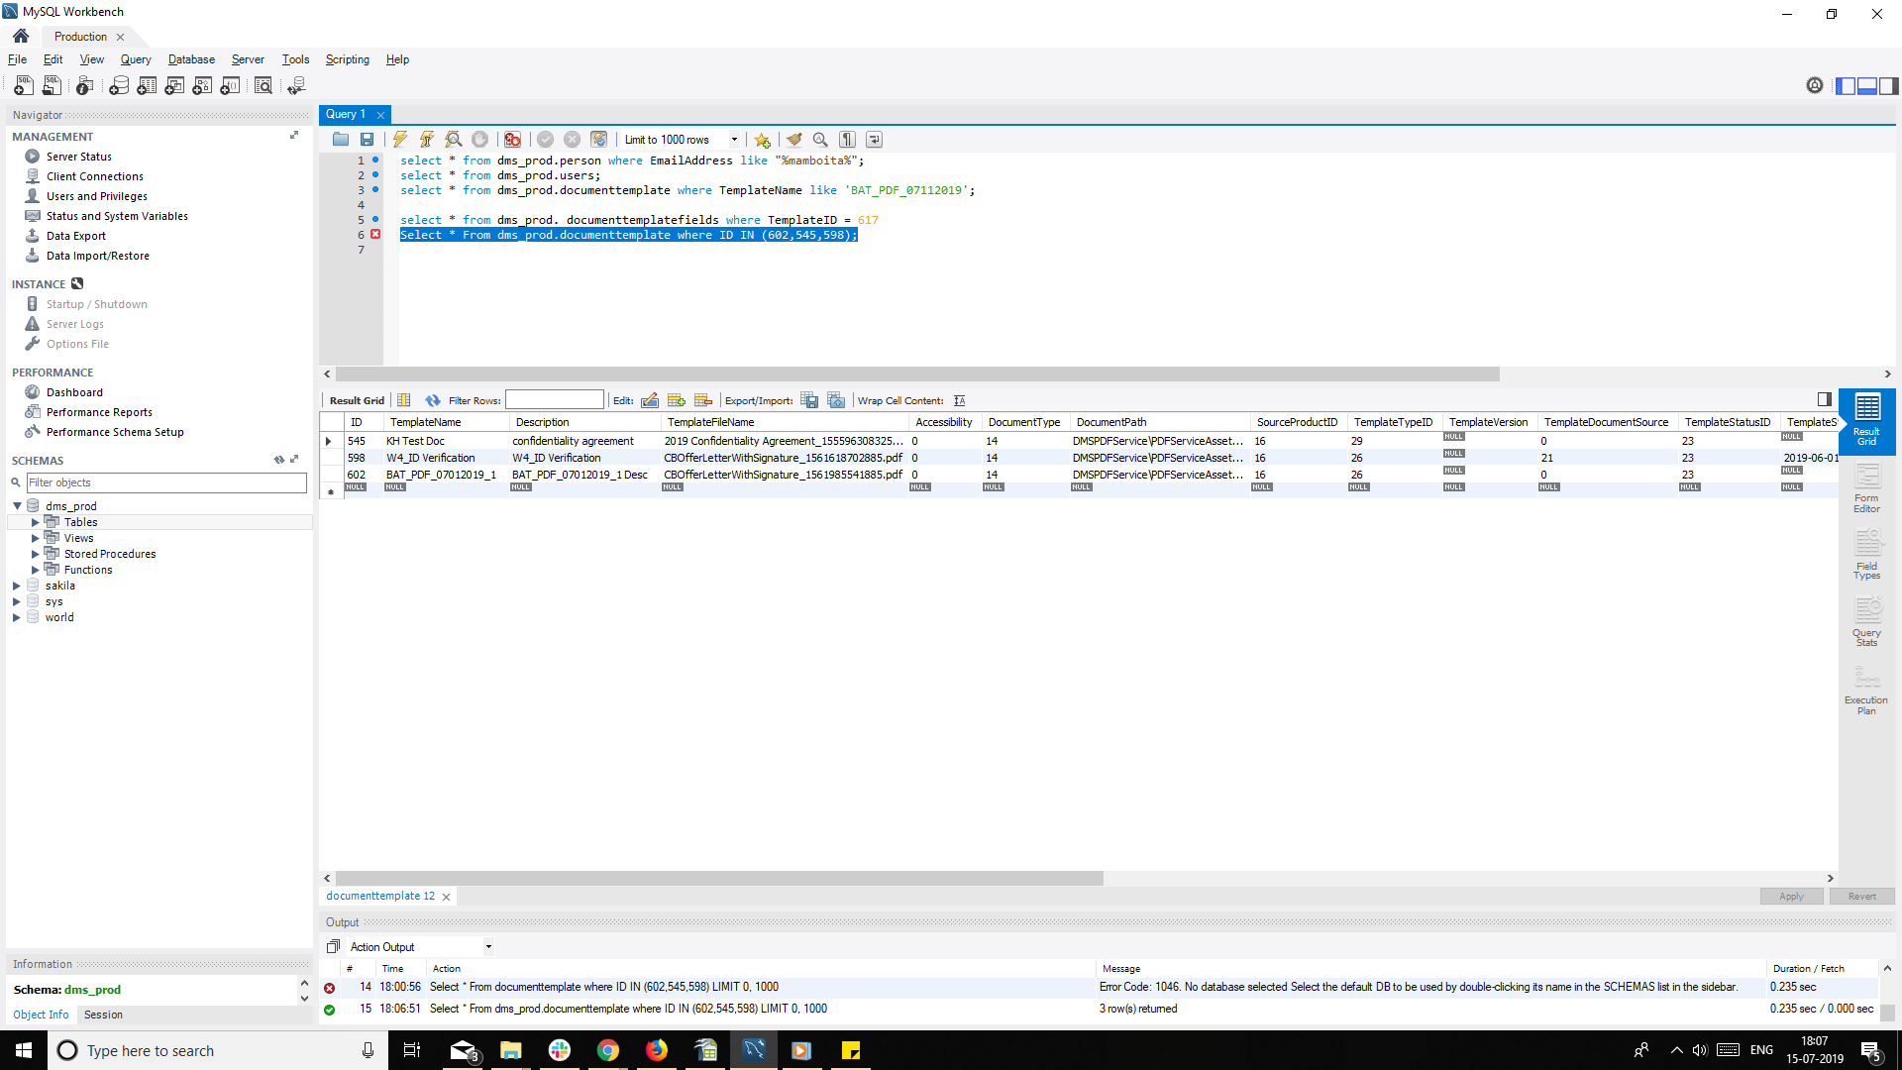The height and width of the screenshot is (1070, 1902).
Task: Toggle auto-commit mode icon
Action: (599, 140)
